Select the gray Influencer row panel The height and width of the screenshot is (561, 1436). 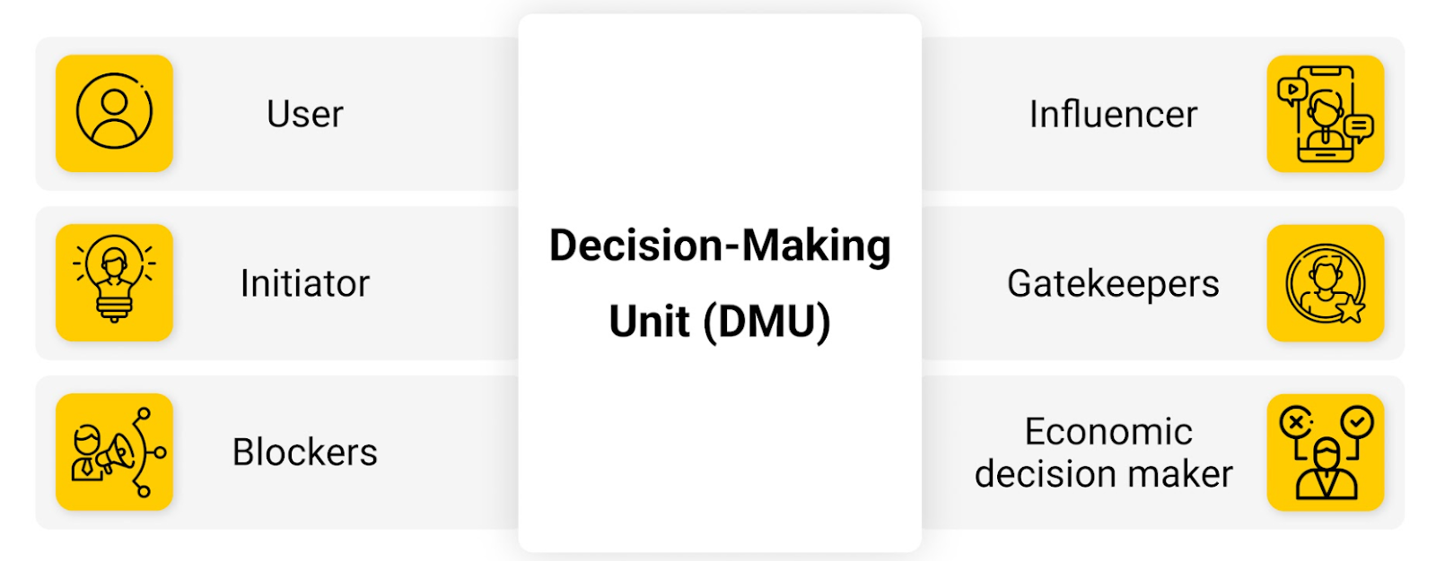(1163, 113)
